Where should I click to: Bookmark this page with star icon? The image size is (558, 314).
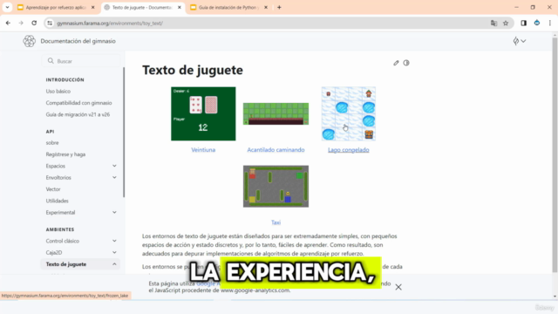coord(506,24)
